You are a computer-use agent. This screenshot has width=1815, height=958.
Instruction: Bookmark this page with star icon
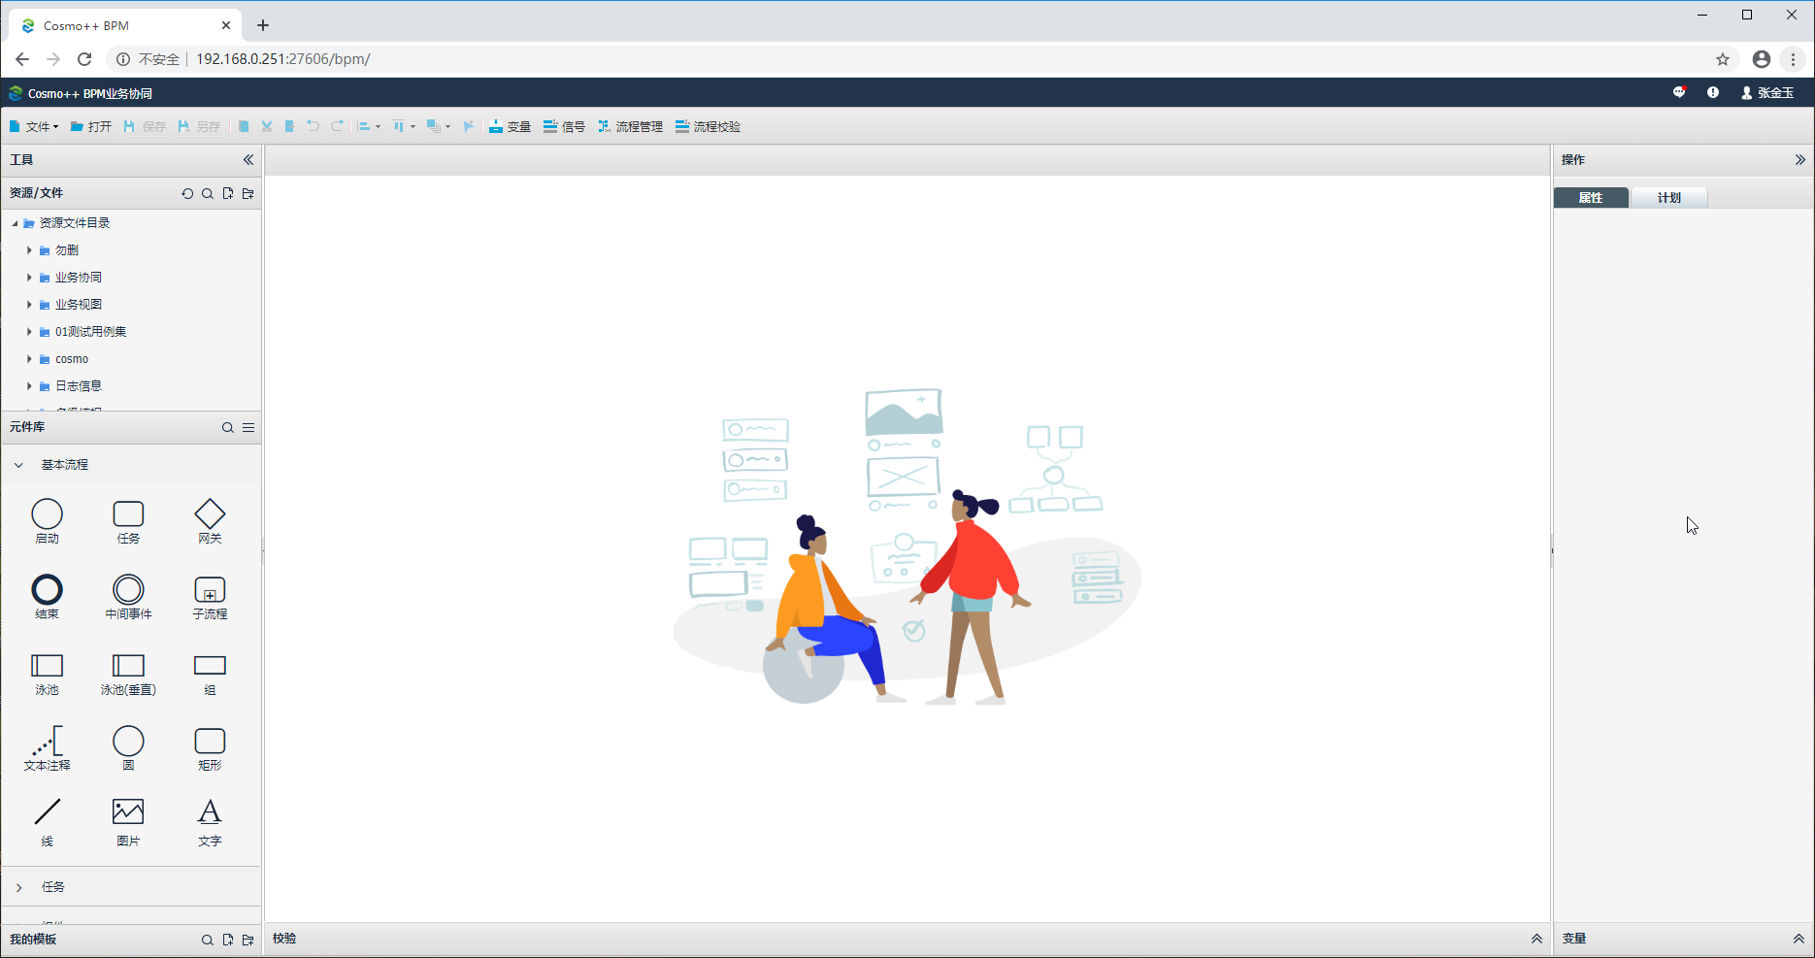[1723, 59]
